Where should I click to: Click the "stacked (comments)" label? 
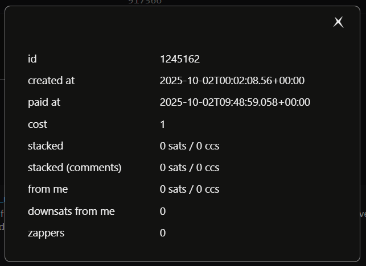coord(75,168)
